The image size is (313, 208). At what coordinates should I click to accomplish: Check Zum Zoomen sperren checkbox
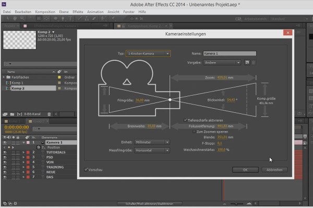[x=194, y=132]
